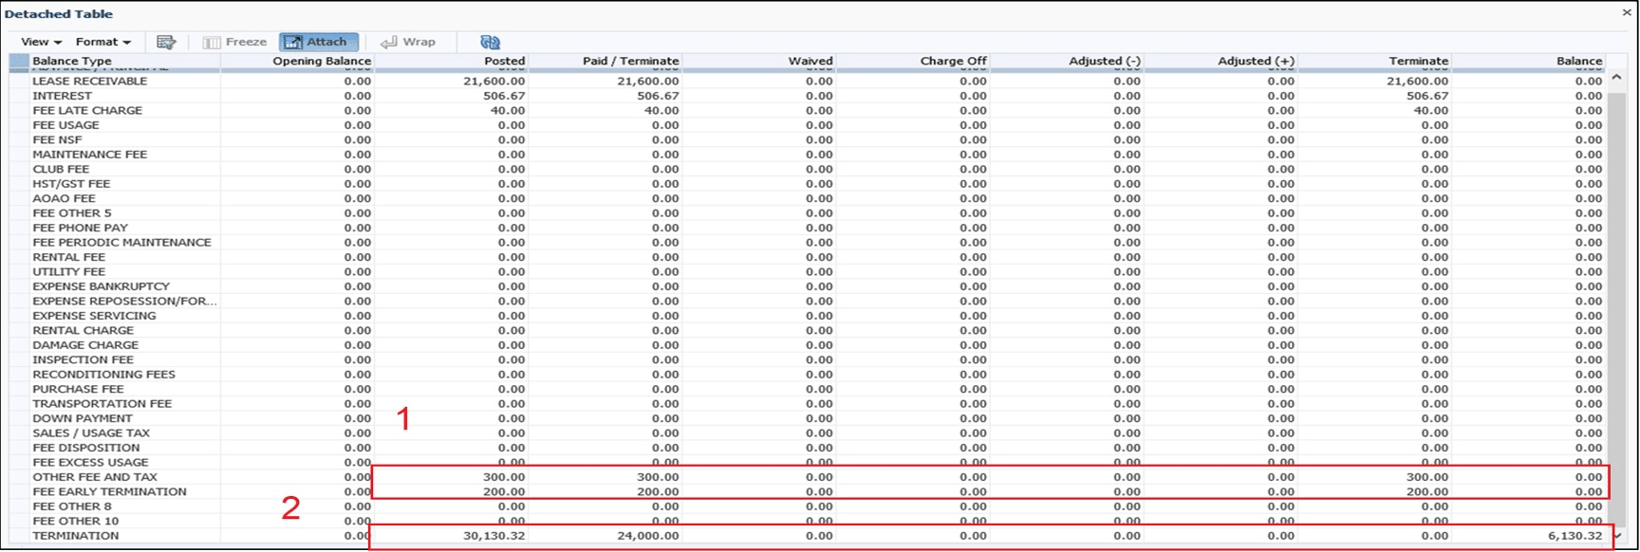Click the Balance column header

1528,61
